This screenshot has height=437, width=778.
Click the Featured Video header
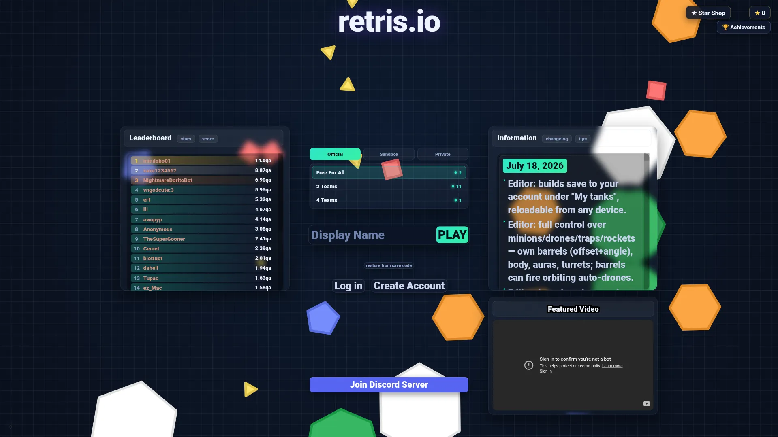tap(573, 309)
